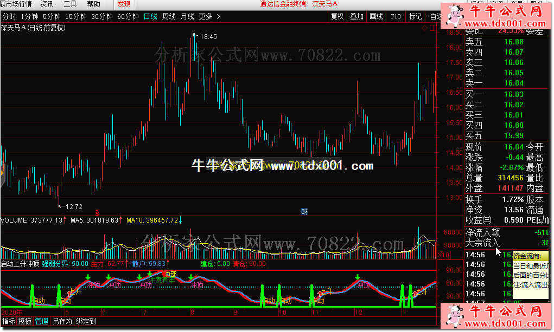The image size is (554, 332).
Task: Select the 日线 daily period tab
Action: 150,17
